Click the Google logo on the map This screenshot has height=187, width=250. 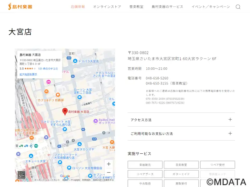pos(65,176)
